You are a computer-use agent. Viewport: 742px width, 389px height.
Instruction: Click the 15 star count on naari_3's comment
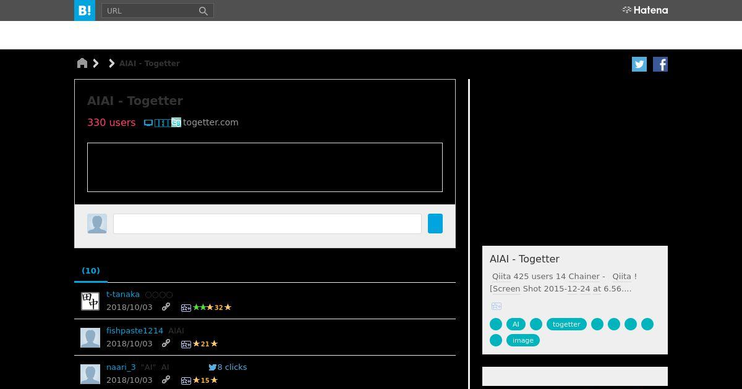(x=205, y=380)
